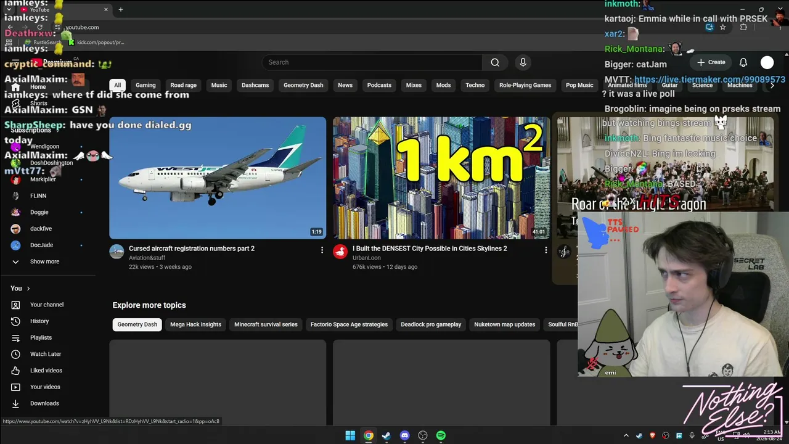This screenshot has width=789, height=444.
Task: Open the YouTube account avatar menu
Action: 767,62
